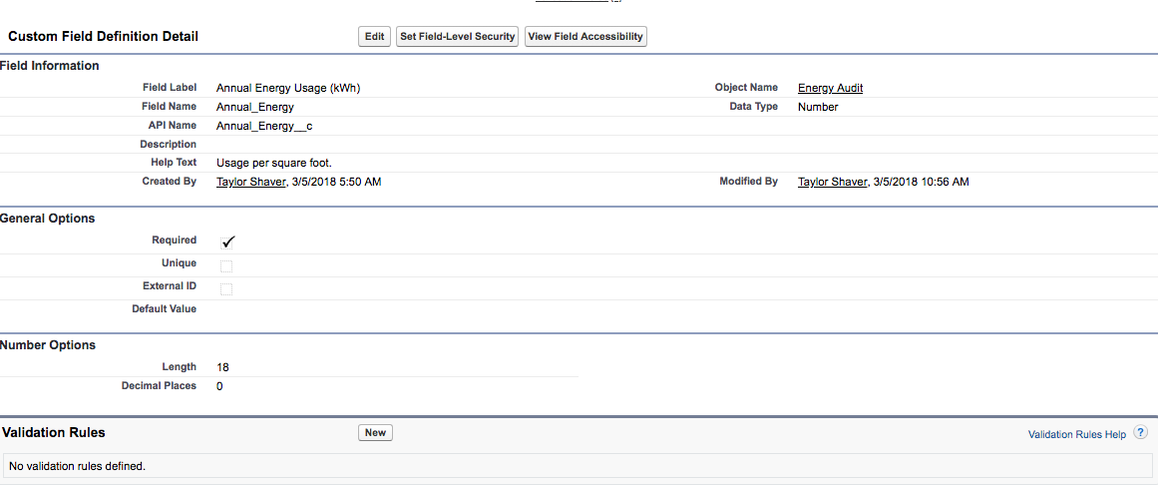Click the Custom Field Definition Detail heading
Image resolution: width=1158 pixels, height=485 pixels.
[x=103, y=37]
